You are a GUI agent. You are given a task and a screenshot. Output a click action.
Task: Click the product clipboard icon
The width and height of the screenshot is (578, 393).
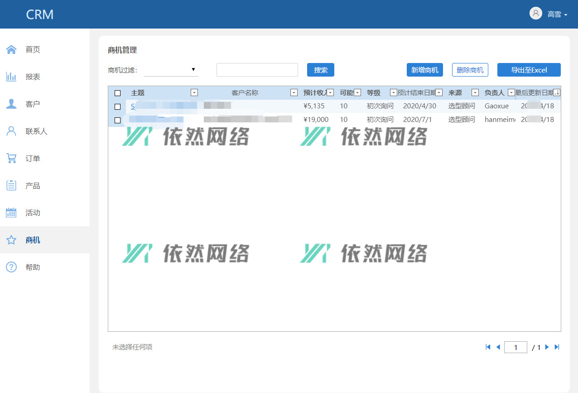(x=11, y=185)
